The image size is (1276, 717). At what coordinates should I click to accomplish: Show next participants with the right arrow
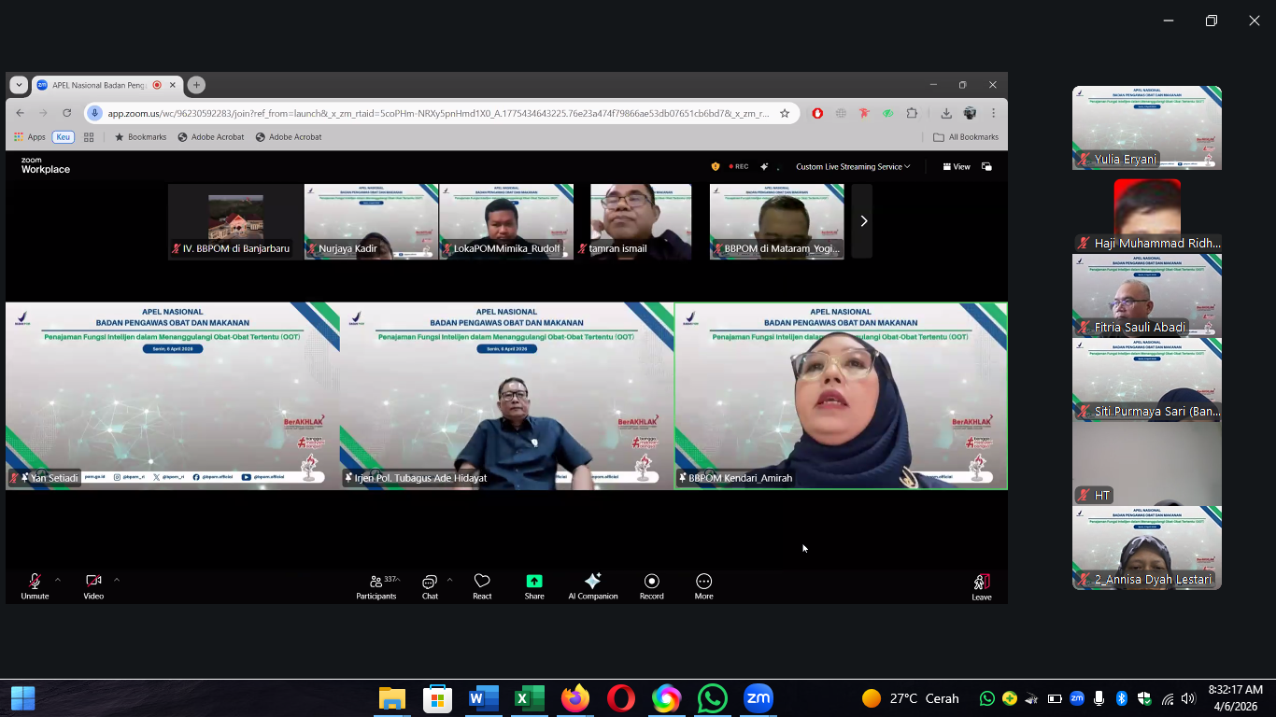pos(863,221)
